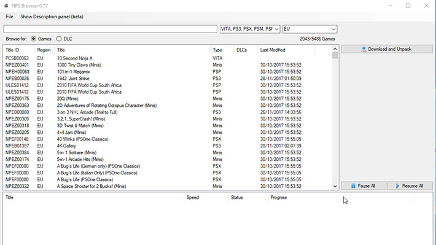Click the VITA type cell

(x=217, y=58)
